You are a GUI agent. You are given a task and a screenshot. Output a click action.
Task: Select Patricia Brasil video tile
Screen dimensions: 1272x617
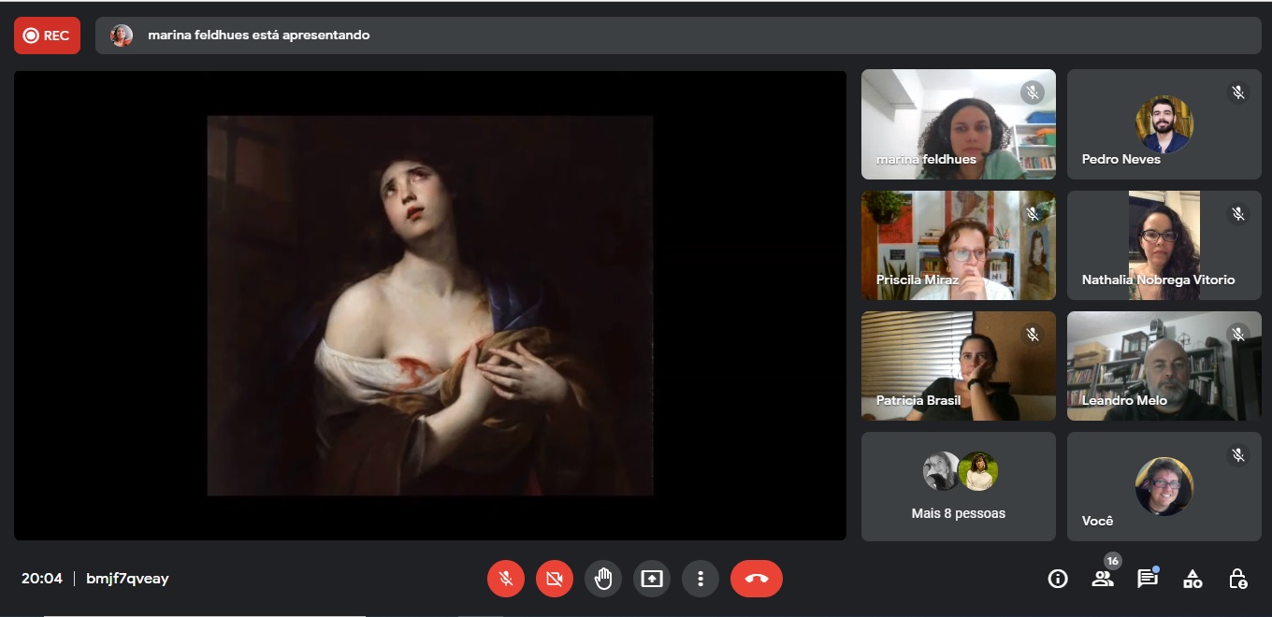click(x=959, y=366)
